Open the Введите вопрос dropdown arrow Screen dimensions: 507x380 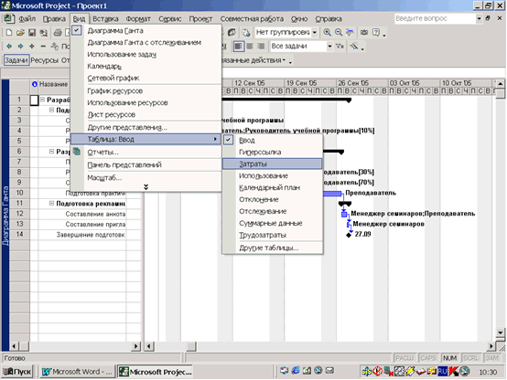479,18
